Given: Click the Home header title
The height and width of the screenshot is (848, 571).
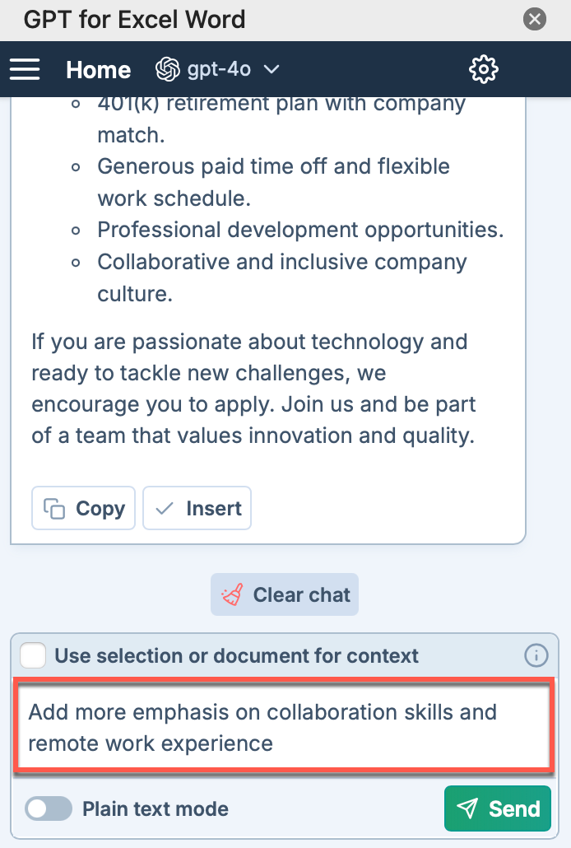Looking at the screenshot, I should (x=99, y=70).
